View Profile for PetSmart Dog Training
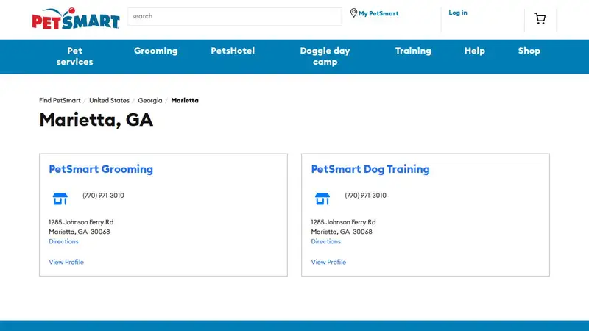The width and height of the screenshot is (589, 331). pos(328,262)
